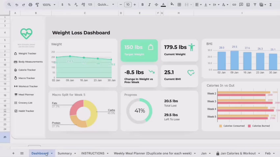
Task: Toggle italic text formatting
Action: [149, 5]
